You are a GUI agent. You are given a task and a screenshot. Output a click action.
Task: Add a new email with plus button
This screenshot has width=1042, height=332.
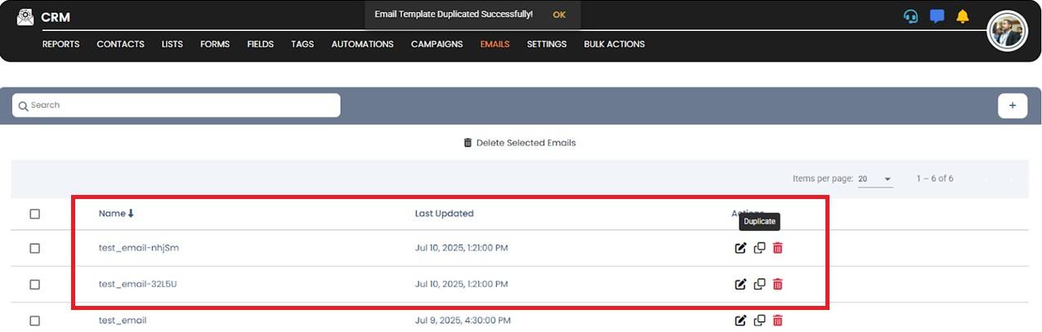click(x=1013, y=105)
